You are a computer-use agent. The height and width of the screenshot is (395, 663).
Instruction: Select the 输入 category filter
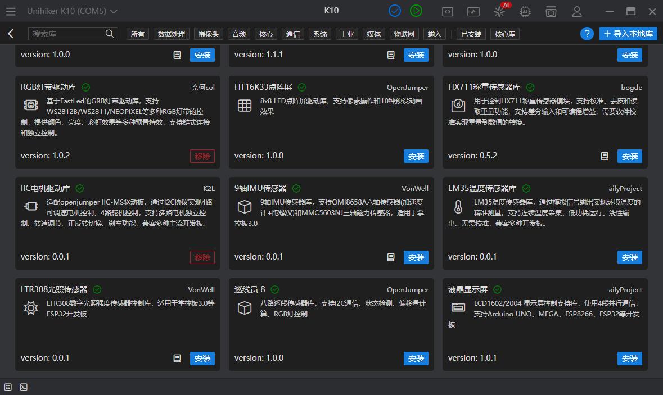click(x=434, y=34)
